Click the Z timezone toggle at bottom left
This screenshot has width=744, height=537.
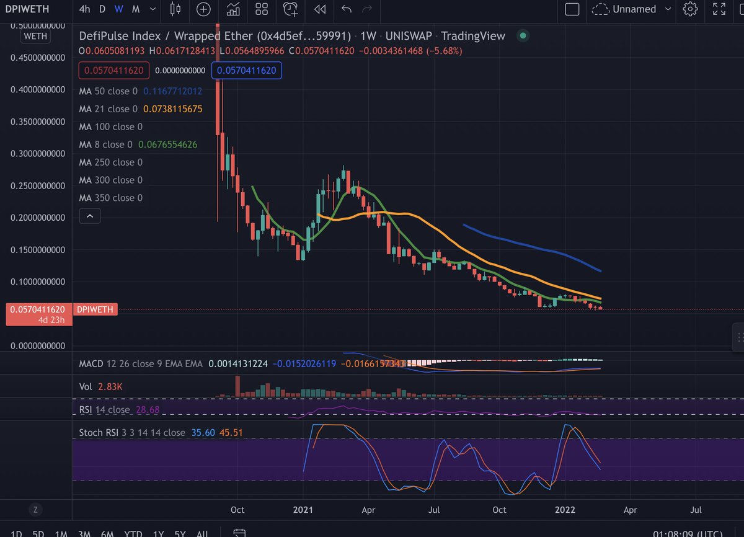click(35, 510)
